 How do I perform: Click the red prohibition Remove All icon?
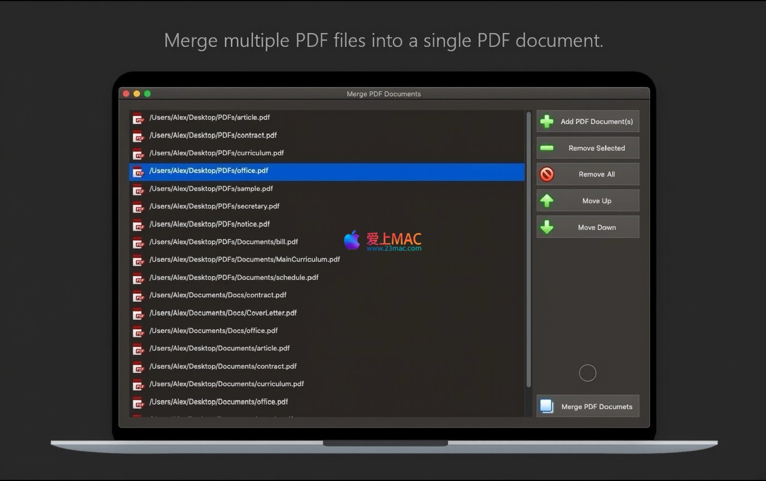[x=547, y=174]
